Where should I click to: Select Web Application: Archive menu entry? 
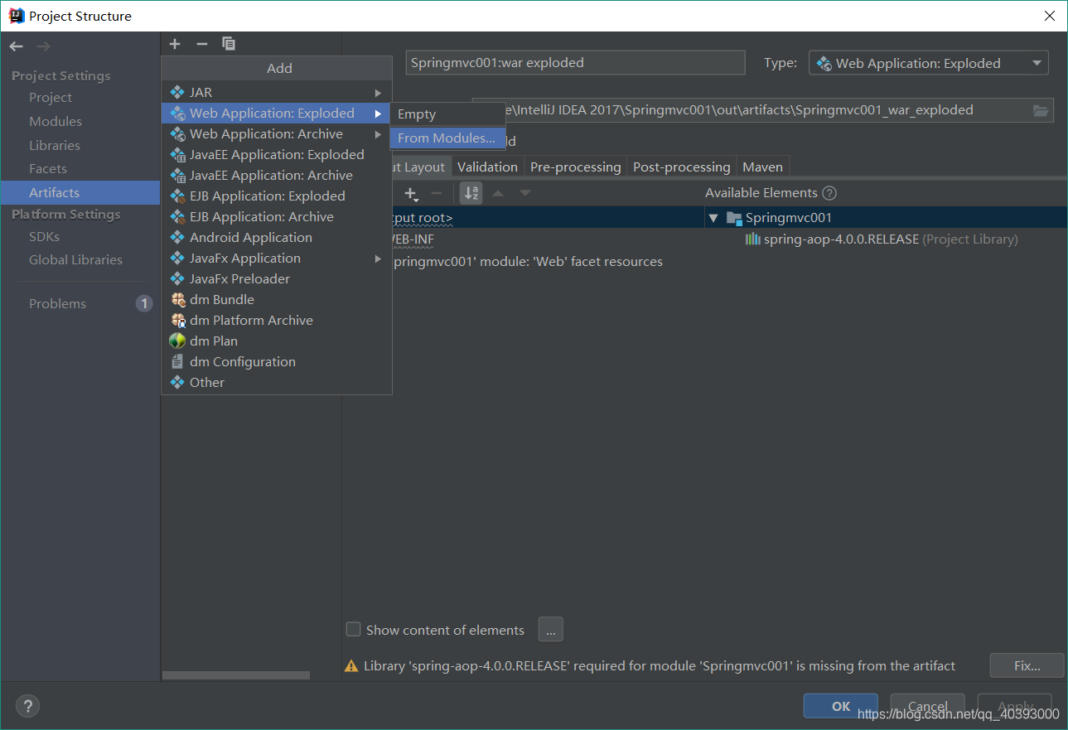click(276, 133)
